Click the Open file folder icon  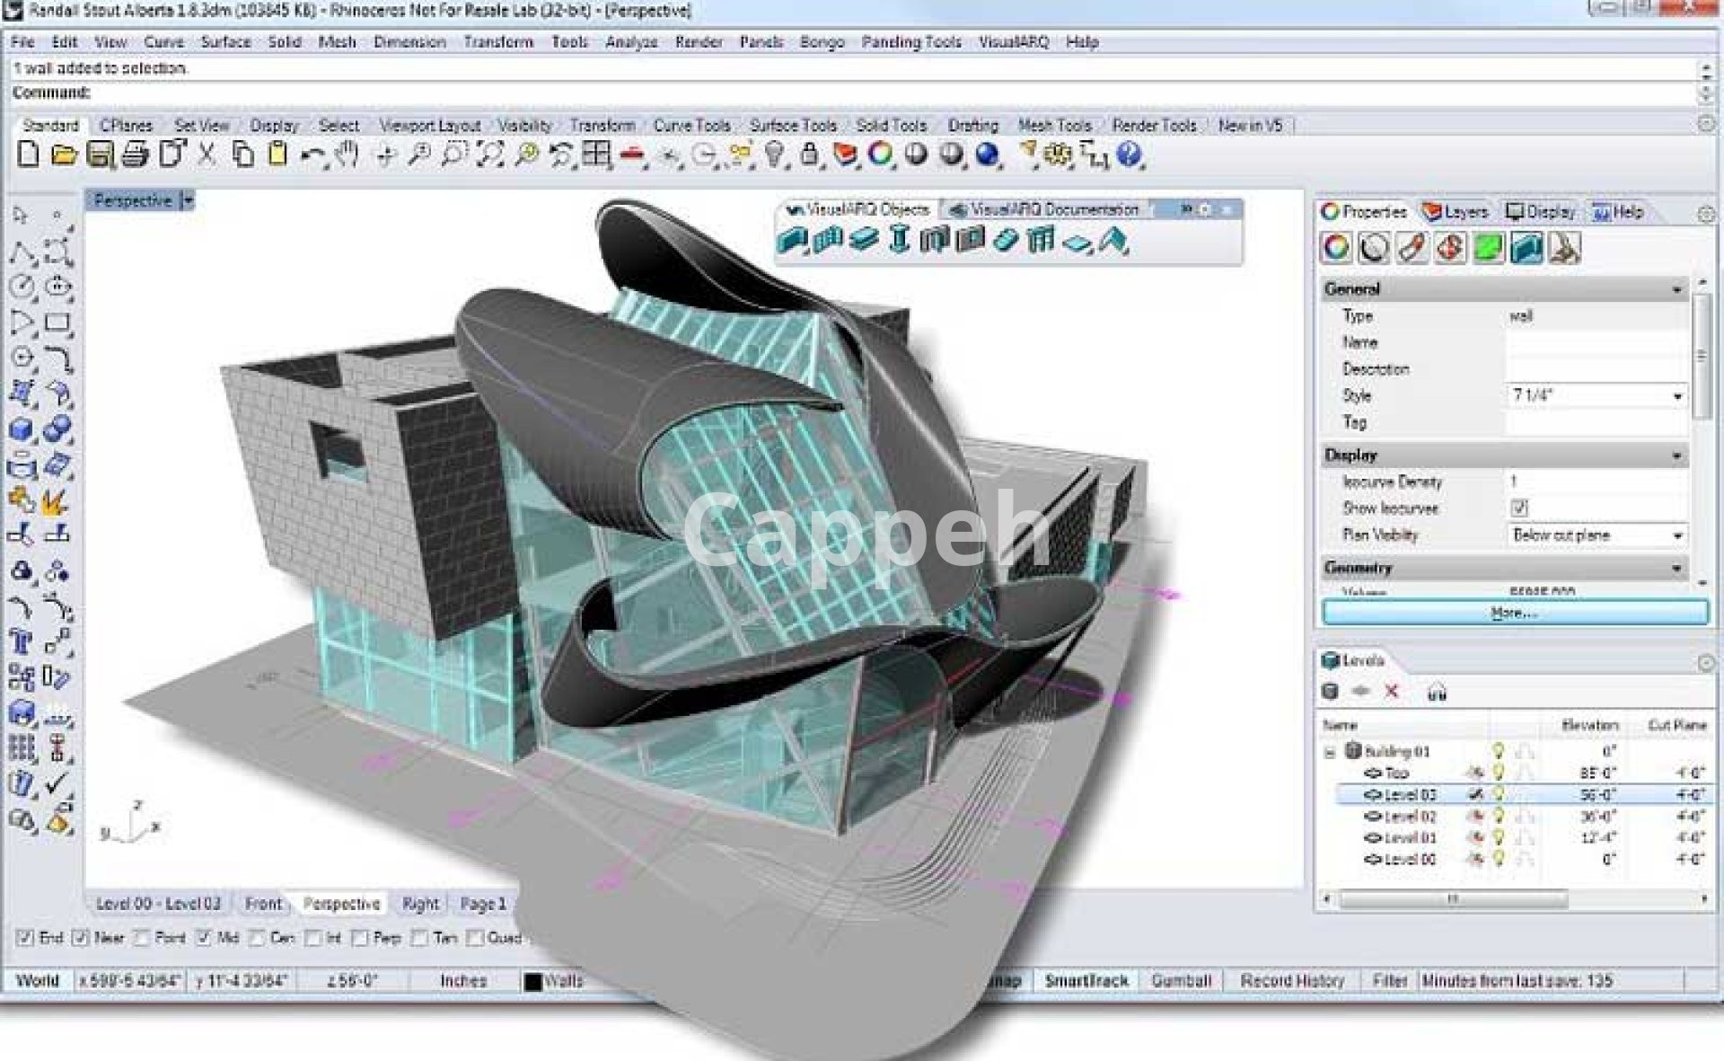coord(63,155)
